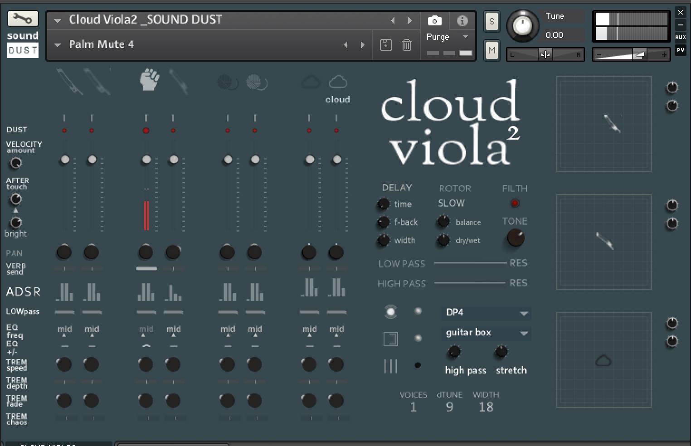This screenshot has height=446, width=691.
Task: Mute the instrument with M button
Action: [x=492, y=50]
